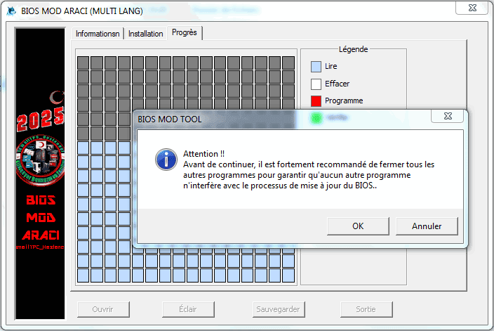494x331 pixels.
Task: Select the green legend swatch below Programme
Action: [x=316, y=117]
